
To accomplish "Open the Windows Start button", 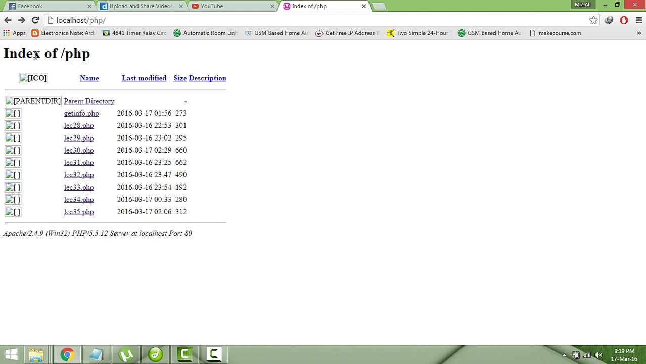I will [11, 354].
